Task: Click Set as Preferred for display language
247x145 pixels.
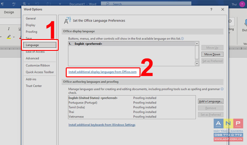Action: (x=212, y=61)
